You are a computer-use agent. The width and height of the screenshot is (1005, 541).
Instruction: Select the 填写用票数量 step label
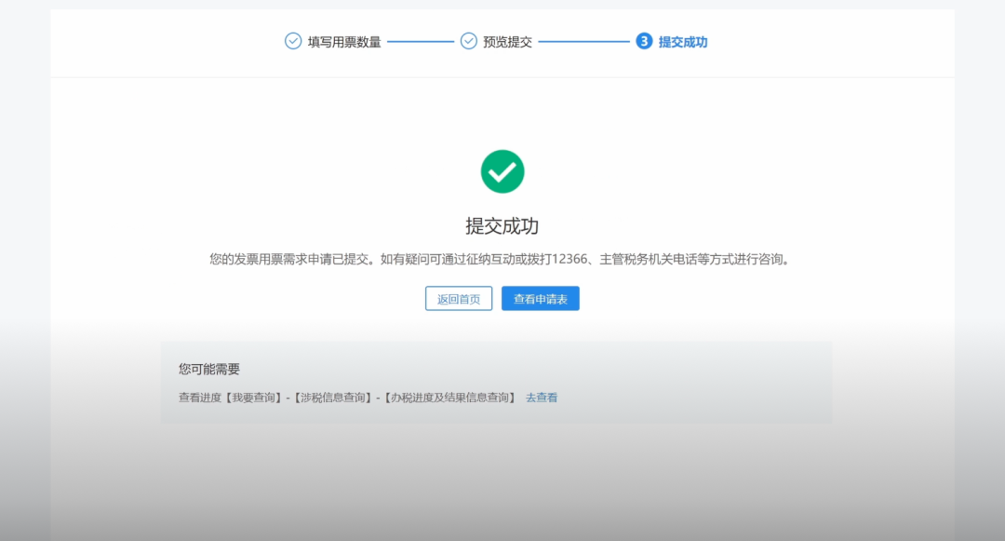tap(344, 42)
